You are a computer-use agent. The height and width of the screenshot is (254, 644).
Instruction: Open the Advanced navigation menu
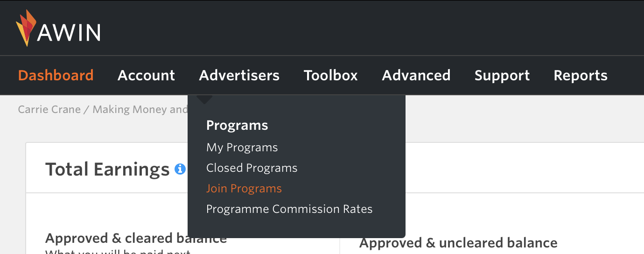tap(416, 75)
